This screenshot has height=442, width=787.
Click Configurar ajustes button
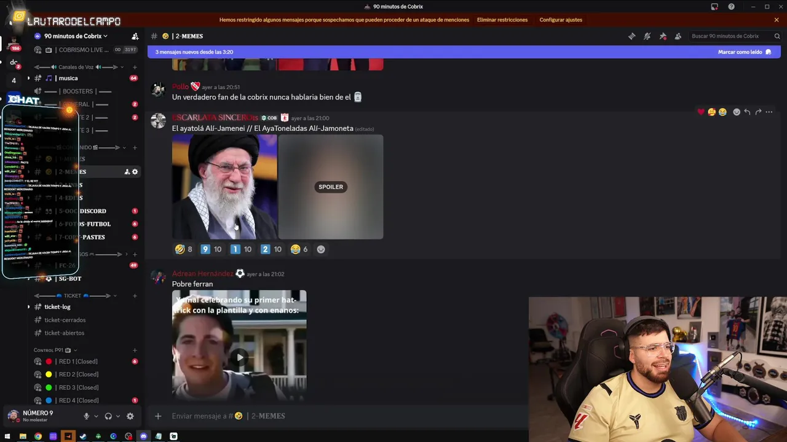(x=561, y=20)
